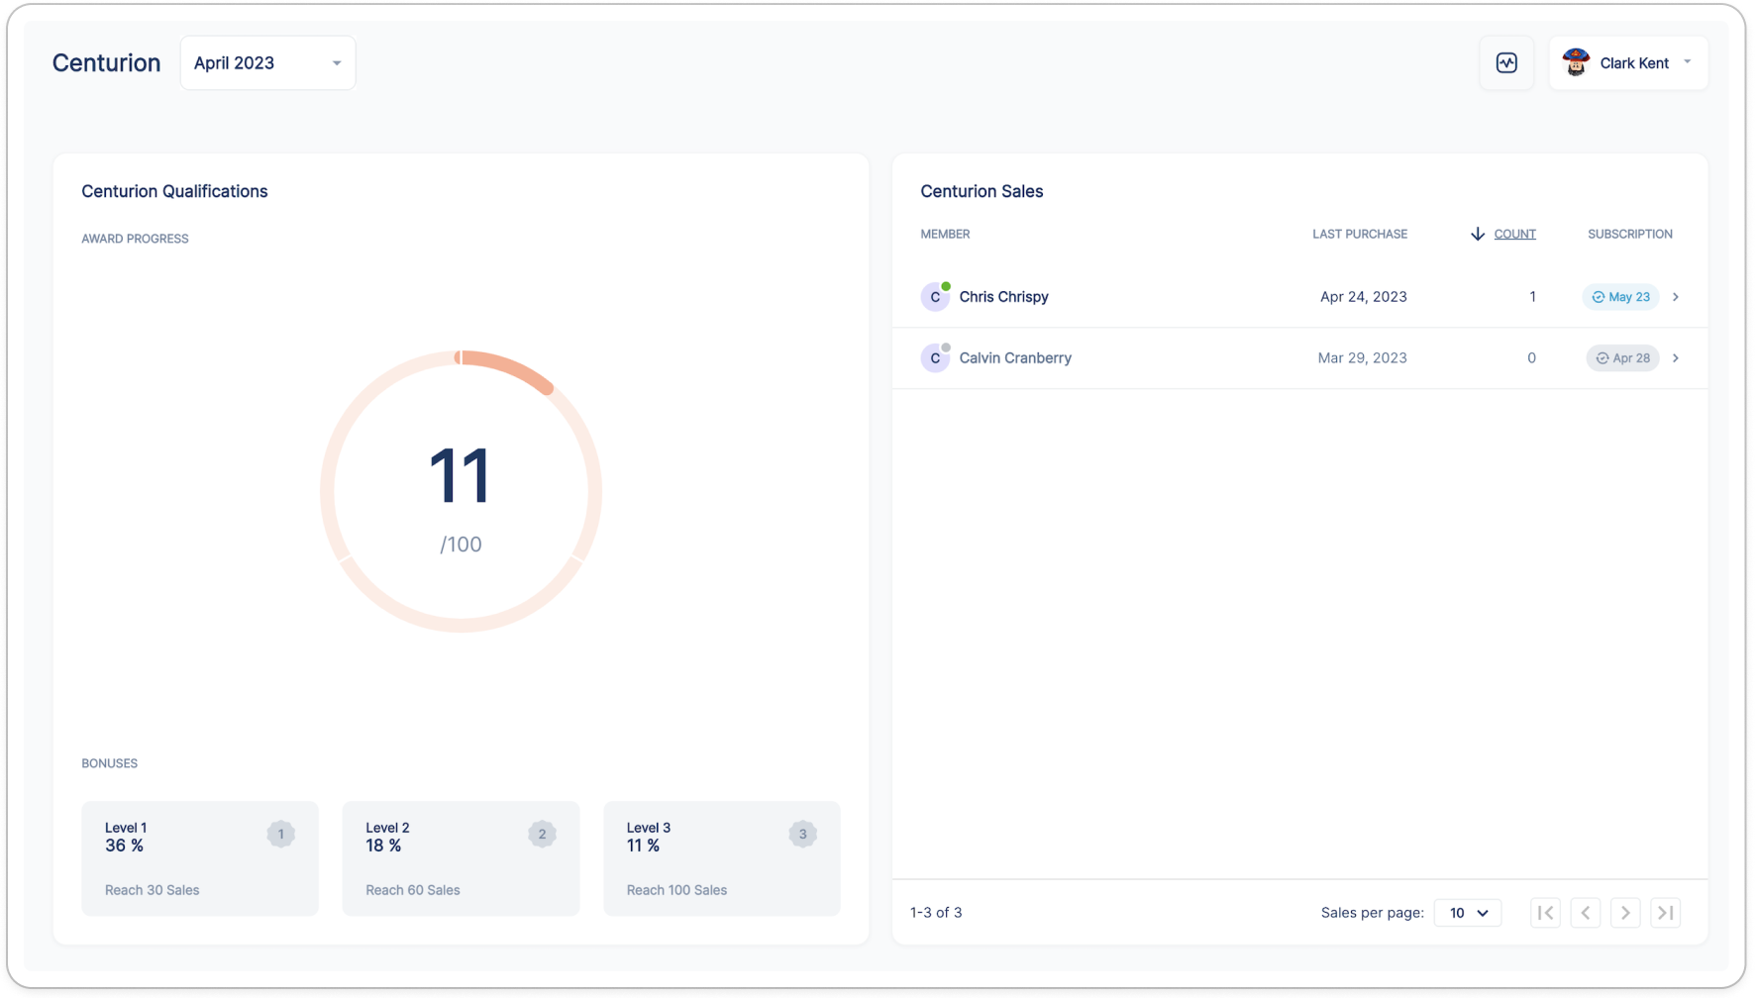The width and height of the screenshot is (1758, 998).
Task: Expand the Clark Kent user menu
Action: (x=1687, y=62)
